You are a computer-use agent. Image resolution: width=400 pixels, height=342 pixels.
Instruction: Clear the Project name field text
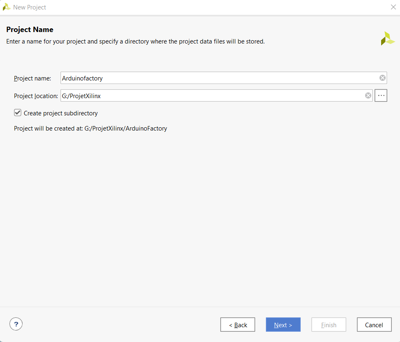click(x=382, y=78)
